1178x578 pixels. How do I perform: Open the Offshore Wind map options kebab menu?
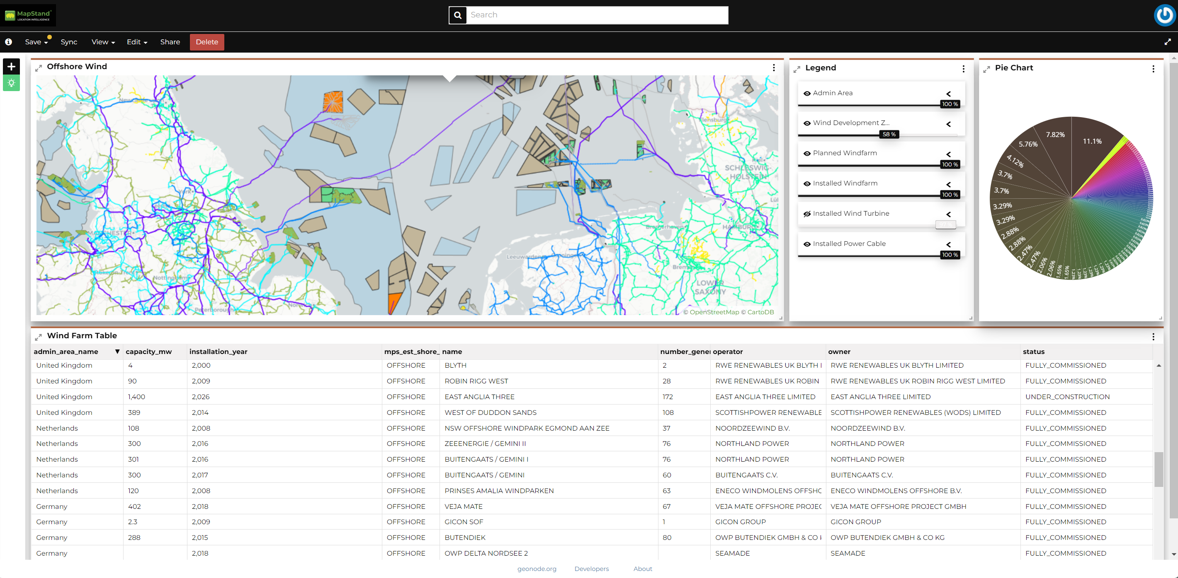point(773,67)
